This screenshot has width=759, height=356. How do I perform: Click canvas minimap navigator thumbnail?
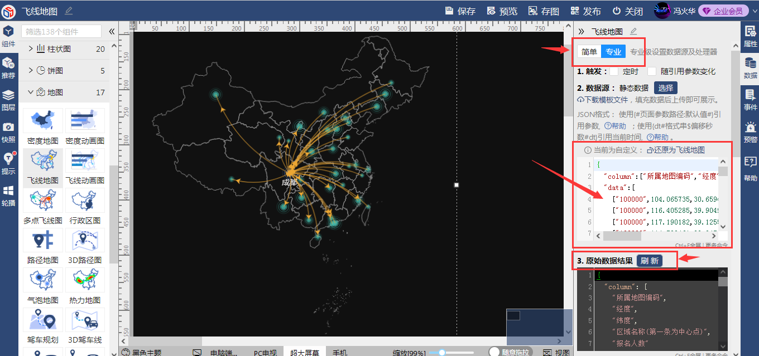pos(540,326)
